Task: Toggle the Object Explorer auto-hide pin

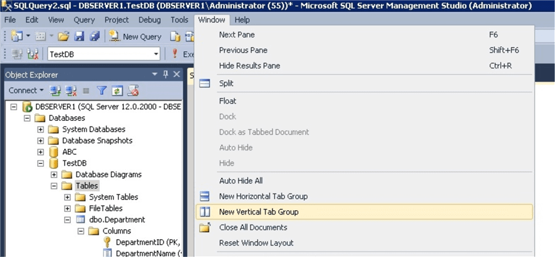Action: click(166, 75)
